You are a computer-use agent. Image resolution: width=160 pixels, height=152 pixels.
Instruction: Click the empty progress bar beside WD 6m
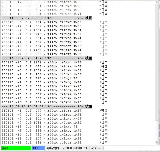[132, 148]
